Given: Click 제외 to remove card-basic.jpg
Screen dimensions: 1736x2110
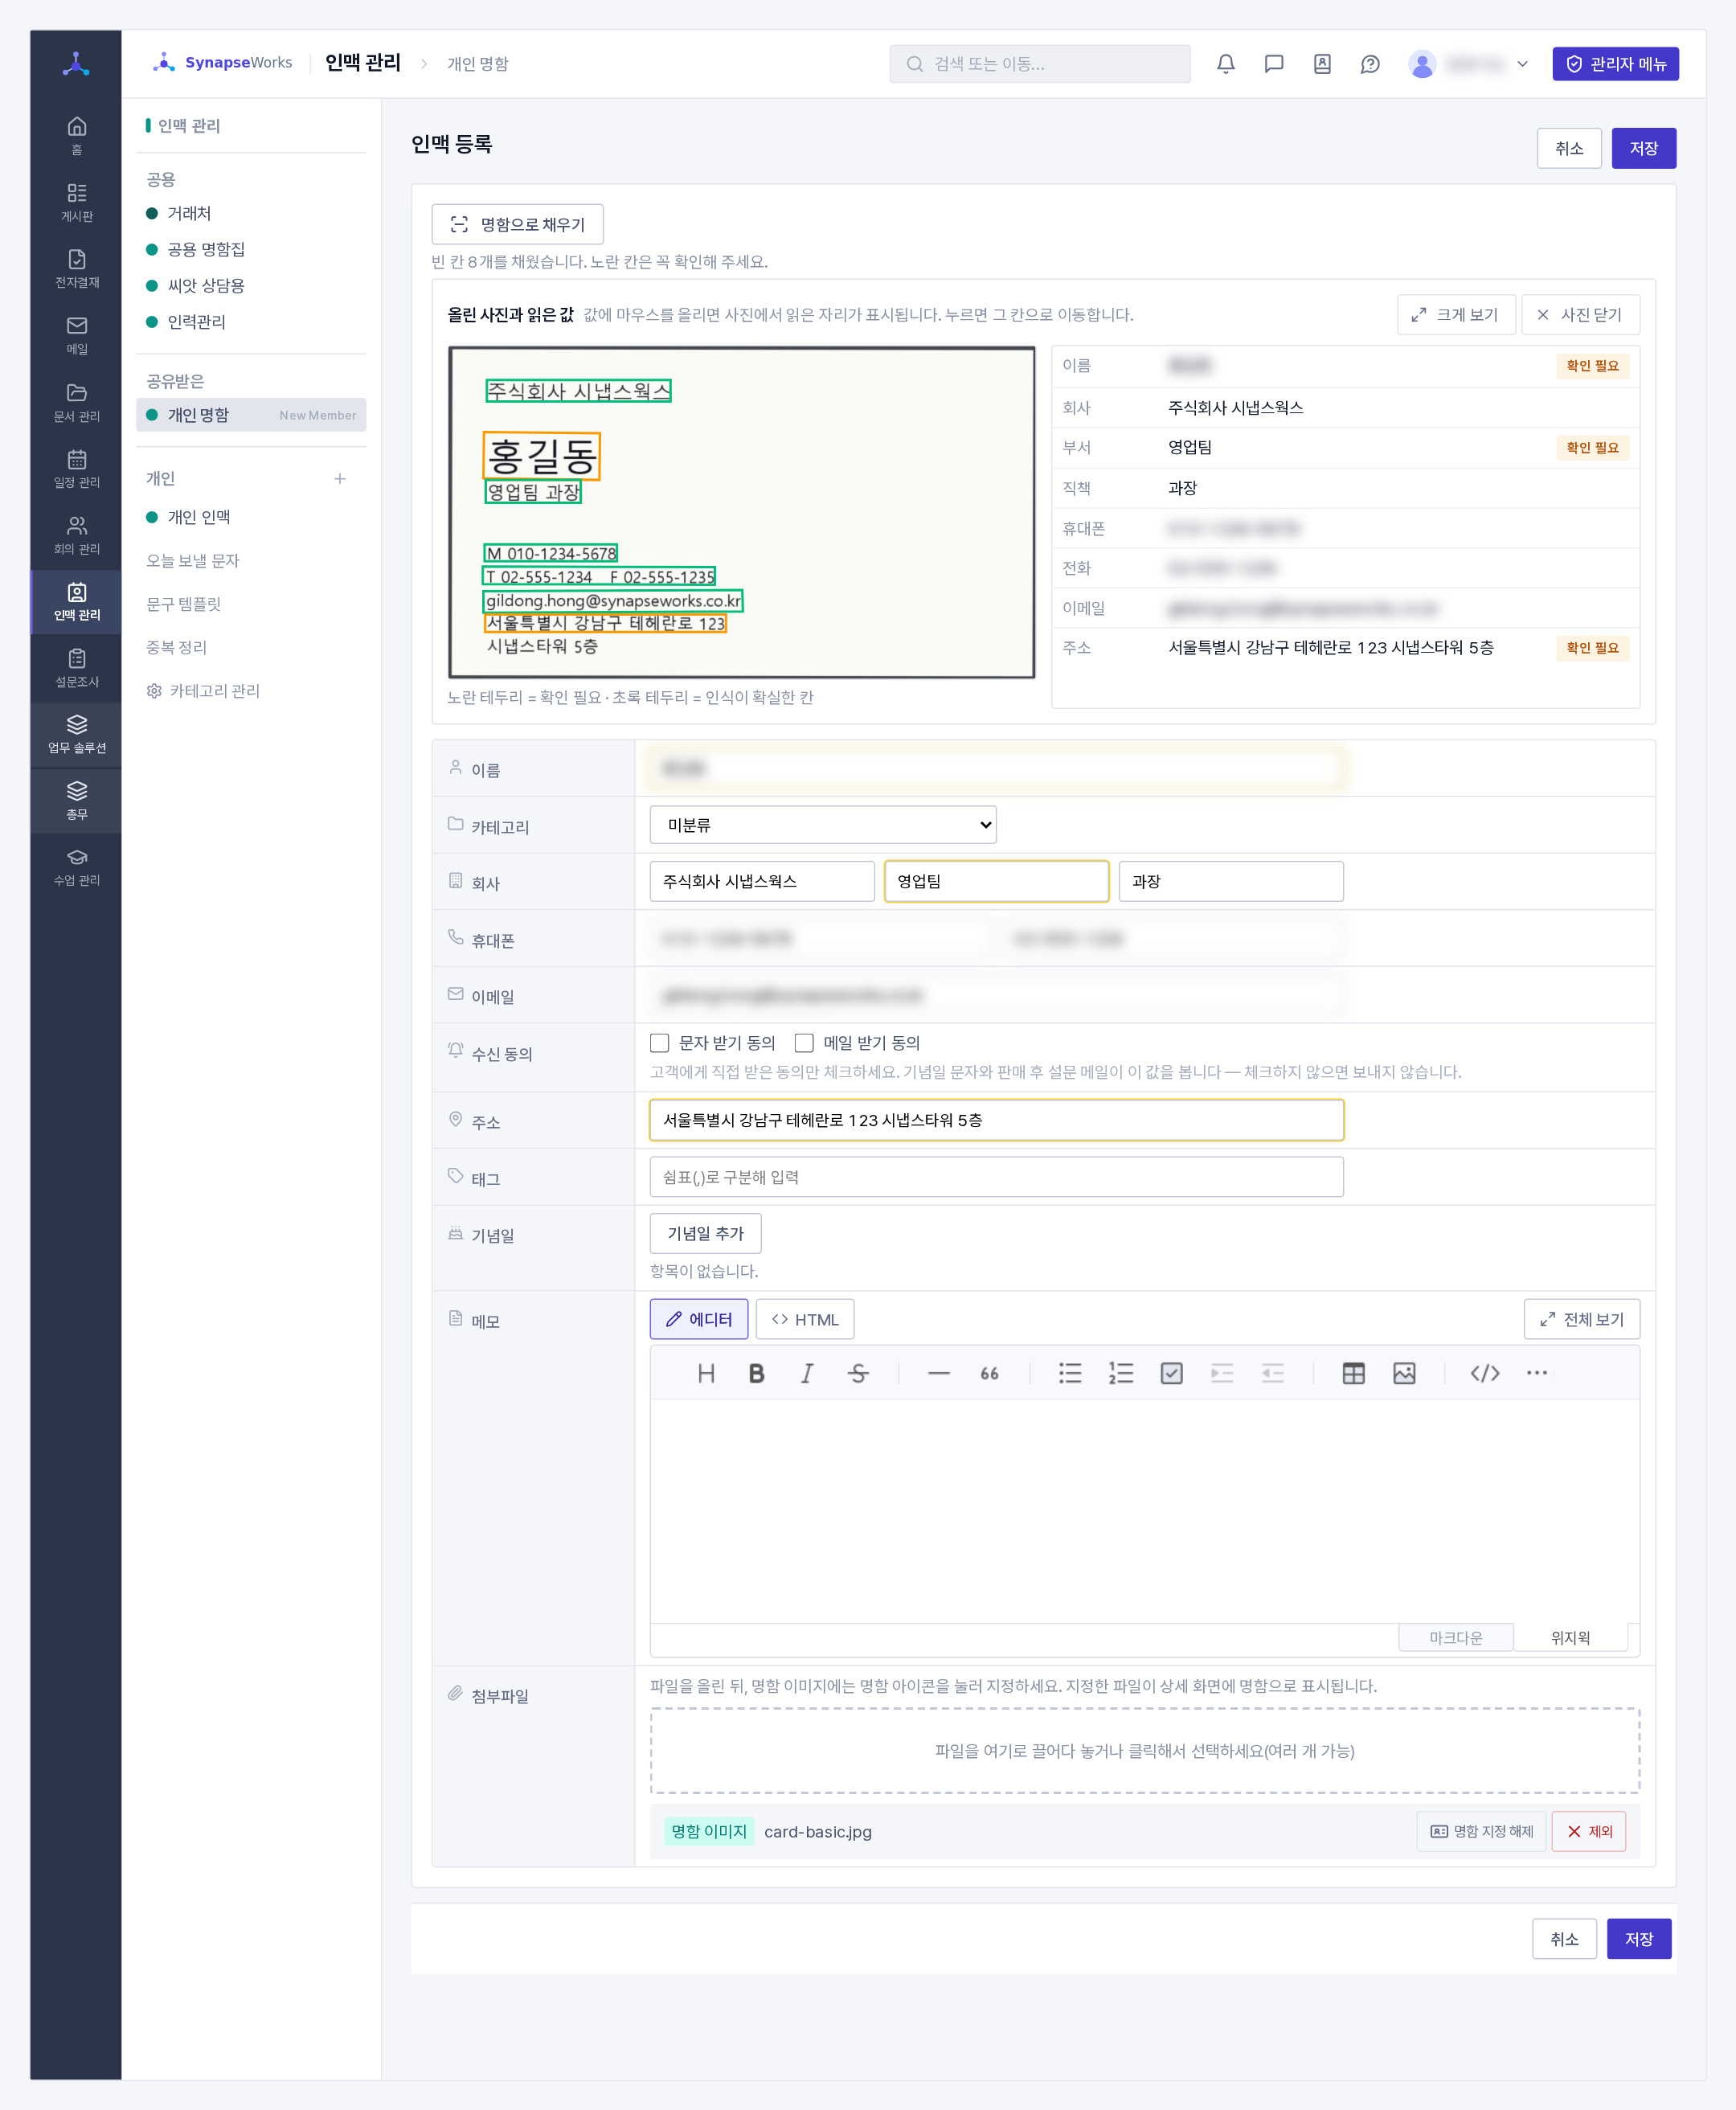Looking at the screenshot, I should [1588, 1831].
